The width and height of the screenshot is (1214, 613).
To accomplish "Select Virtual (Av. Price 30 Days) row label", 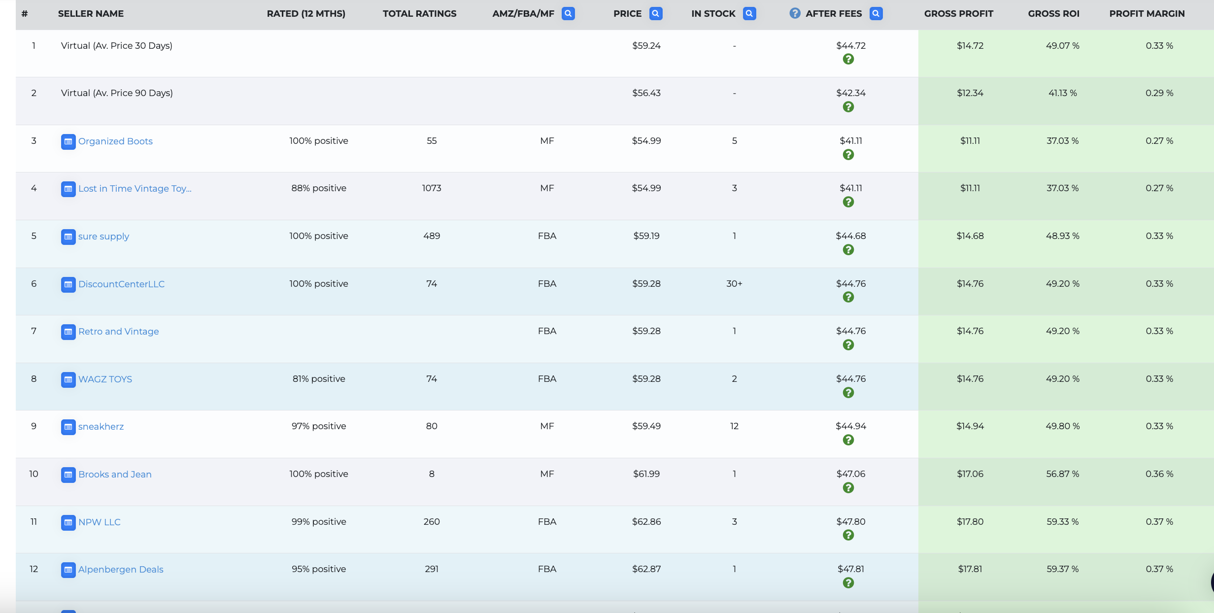I will (117, 46).
